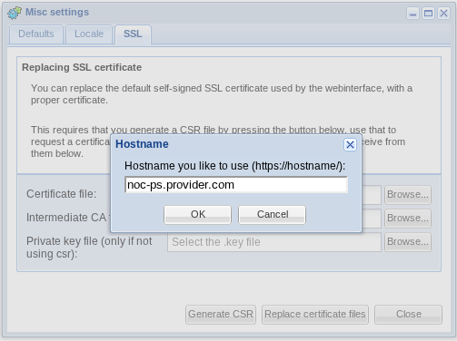457x341 pixels.
Task: Maximize the Misc settings window
Action: (x=428, y=14)
